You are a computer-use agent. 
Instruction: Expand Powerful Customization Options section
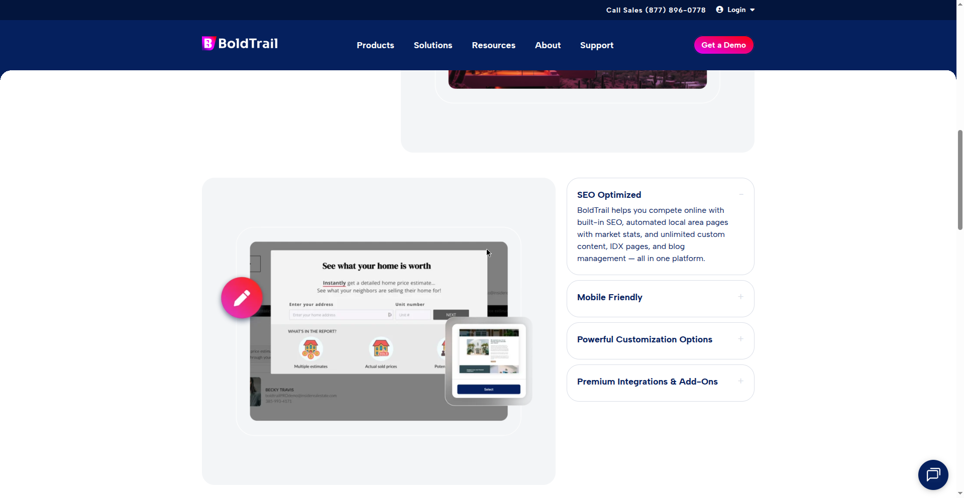click(660, 340)
